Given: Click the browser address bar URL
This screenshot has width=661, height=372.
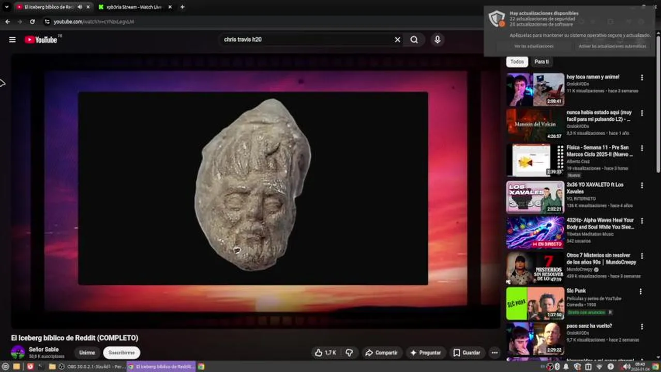Looking at the screenshot, I should pos(94,22).
